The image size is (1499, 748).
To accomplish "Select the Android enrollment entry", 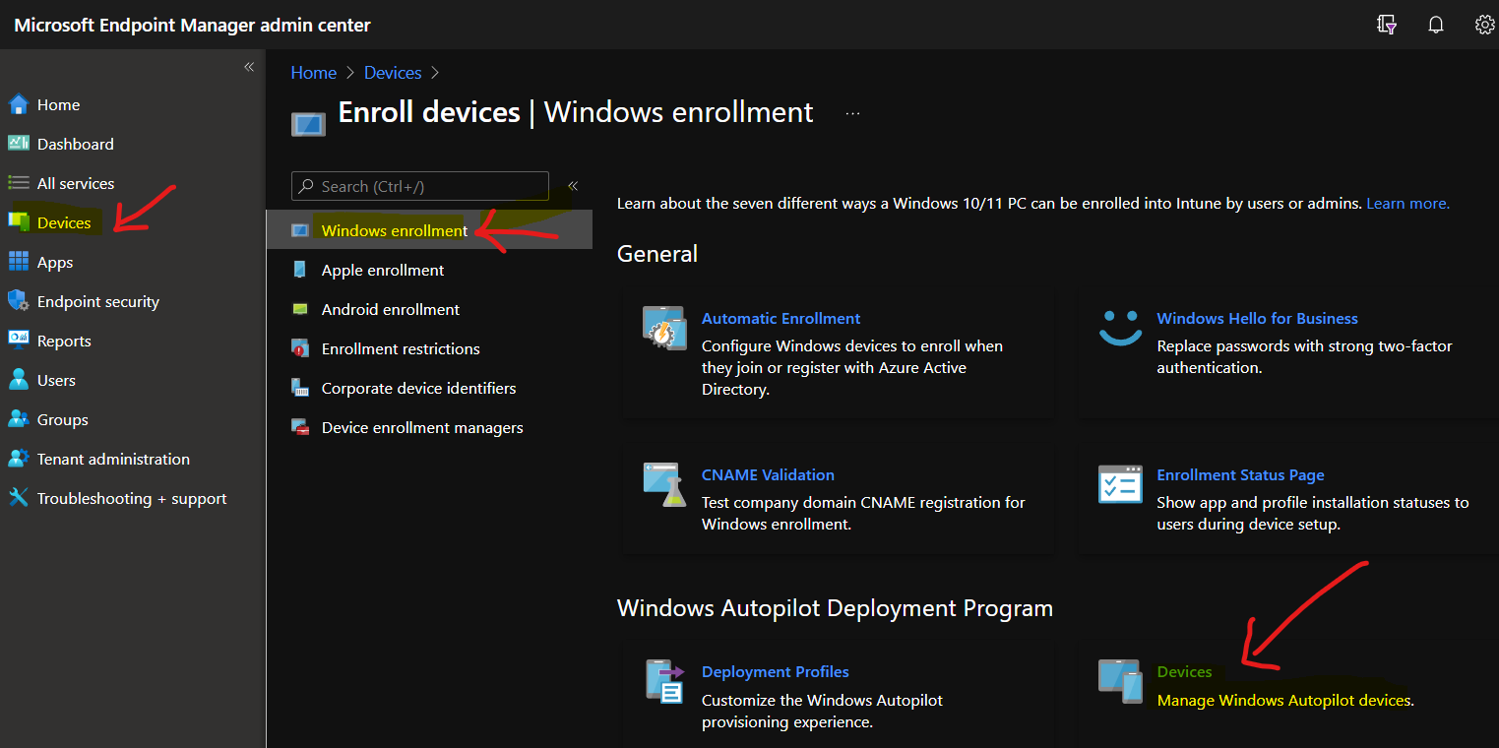I will click(390, 309).
